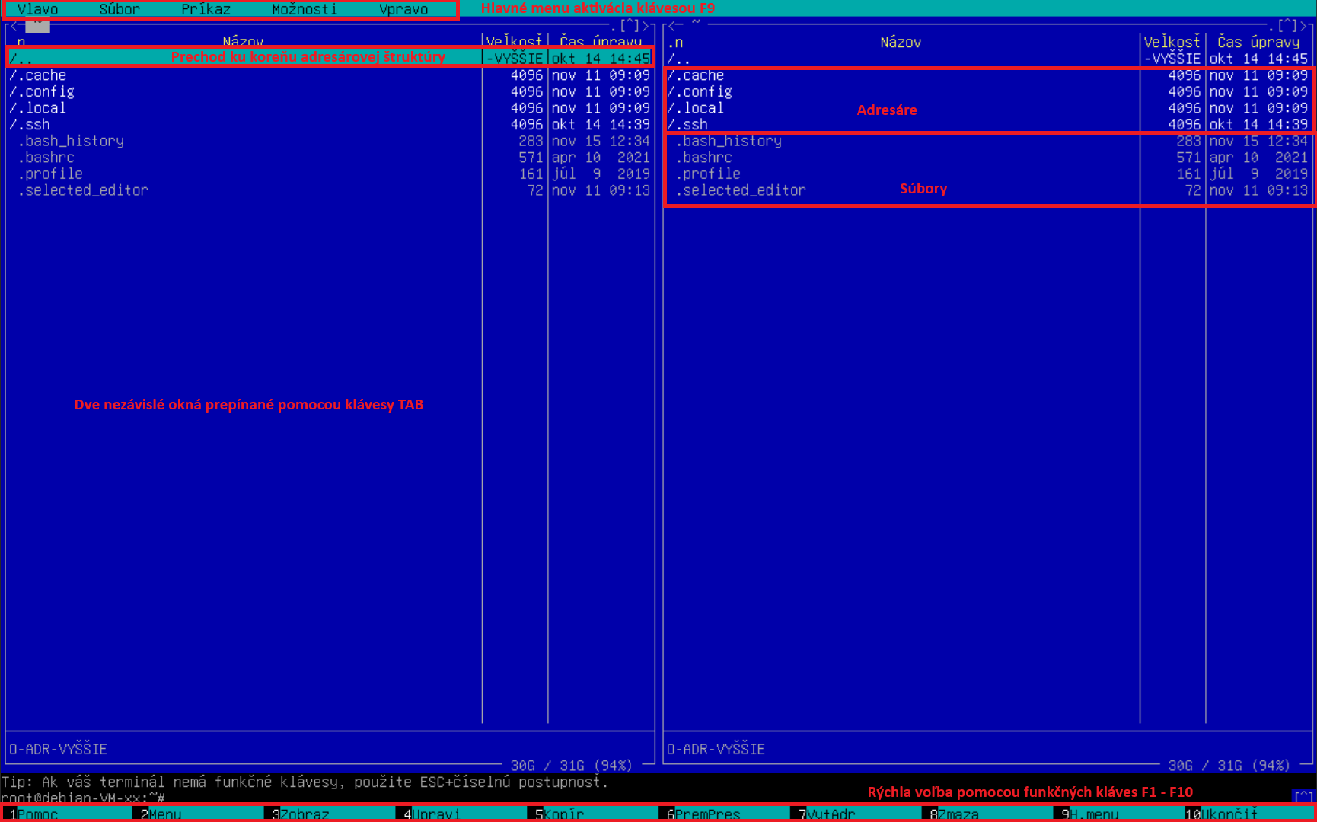This screenshot has height=822, width=1317.
Task: Click the 5 Kopír function button
Action: 563,814
